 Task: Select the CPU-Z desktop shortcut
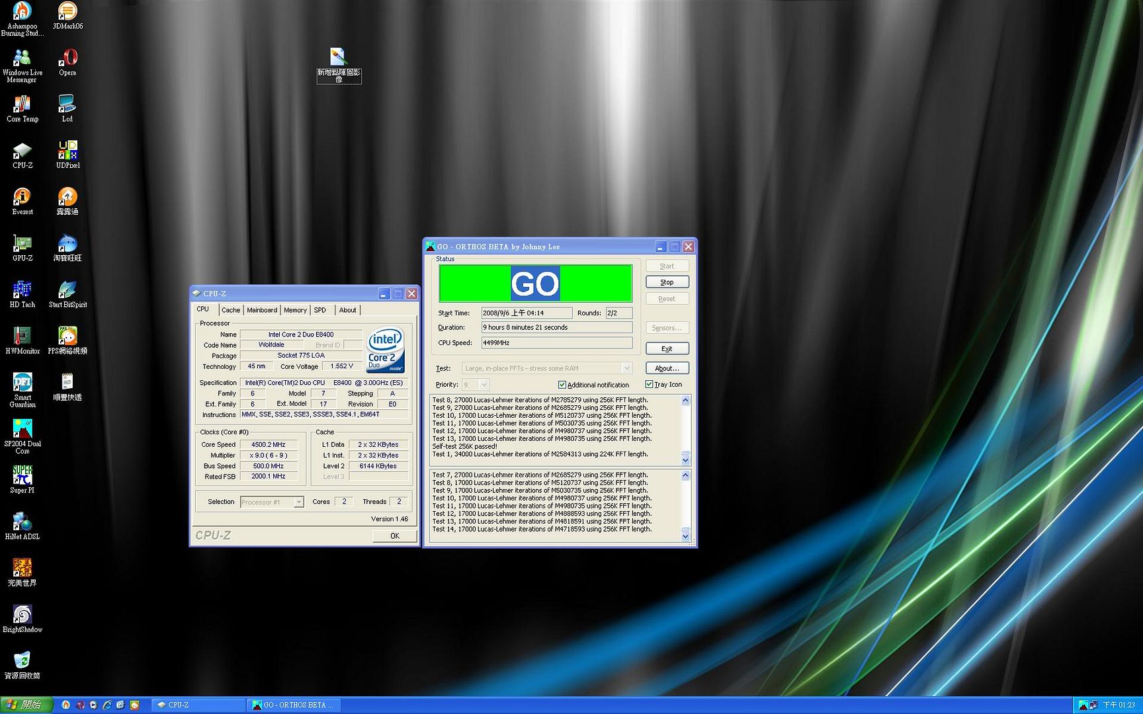22,155
